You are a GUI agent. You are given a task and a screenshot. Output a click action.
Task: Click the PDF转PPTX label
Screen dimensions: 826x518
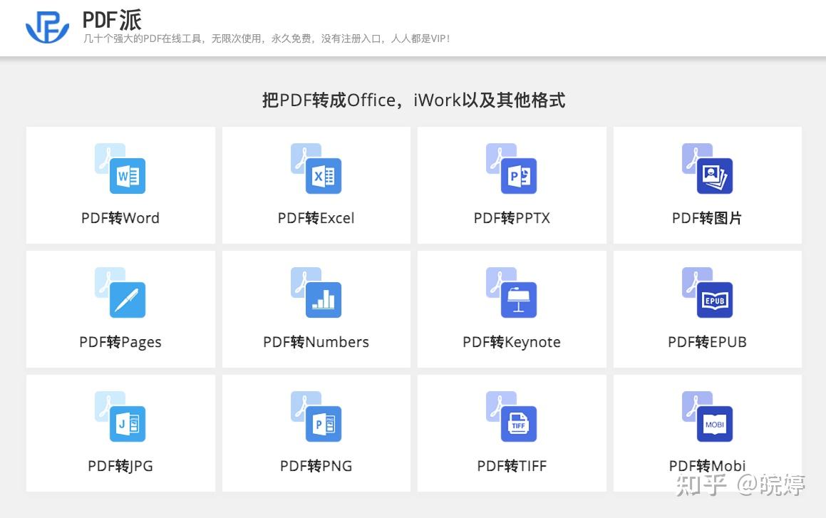pyautogui.click(x=512, y=218)
